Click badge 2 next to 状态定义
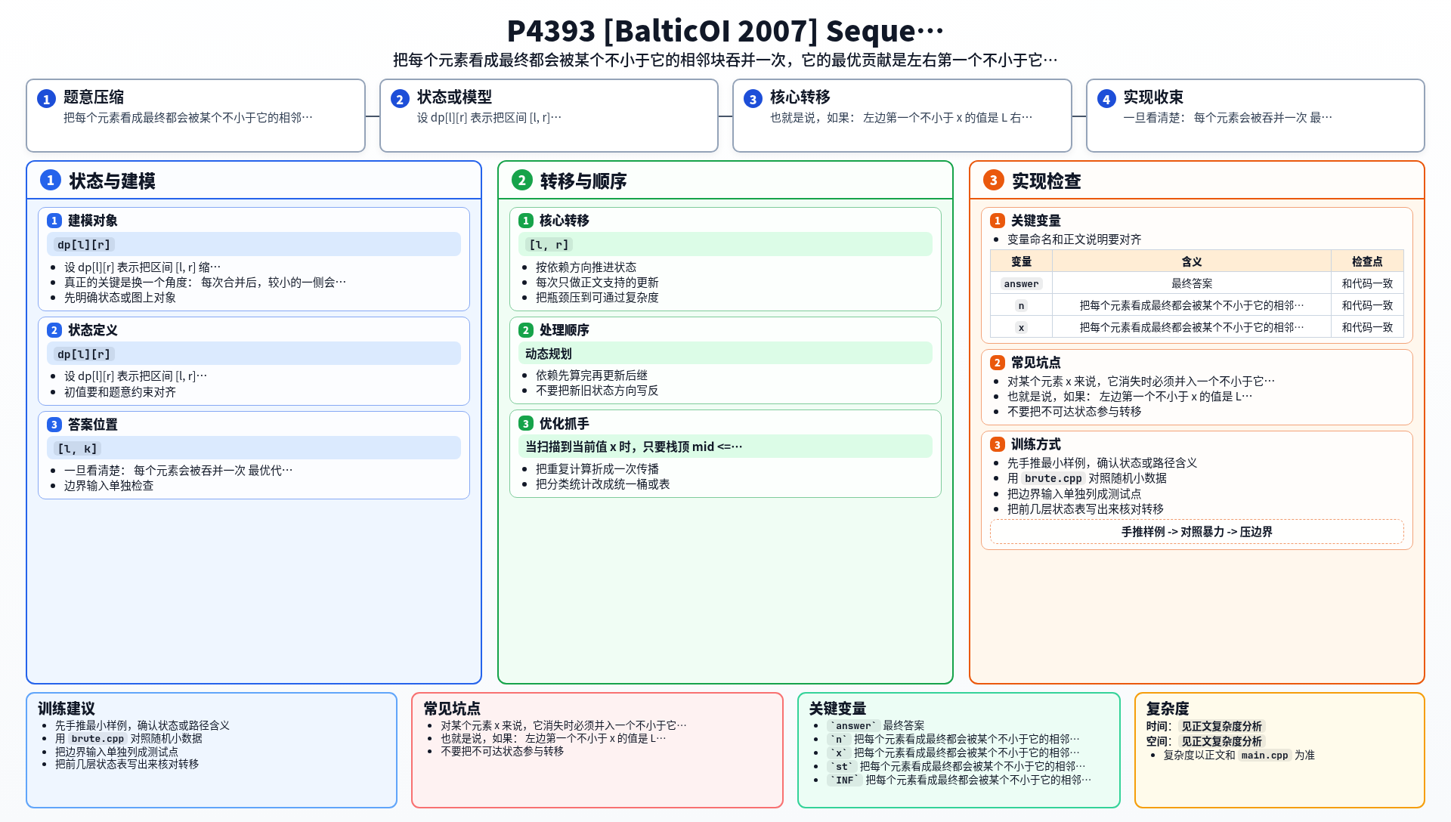 point(54,330)
